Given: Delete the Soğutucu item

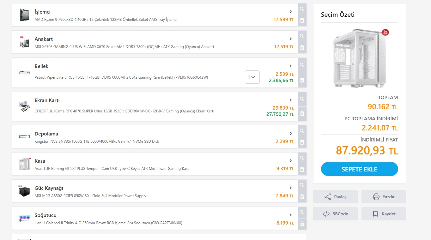Looking at the screenshot, I should (302, 224).
